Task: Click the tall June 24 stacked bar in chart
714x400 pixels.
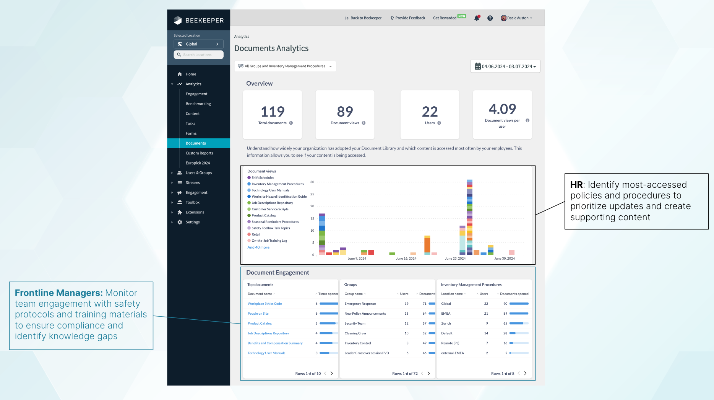Action: [469, 217]
